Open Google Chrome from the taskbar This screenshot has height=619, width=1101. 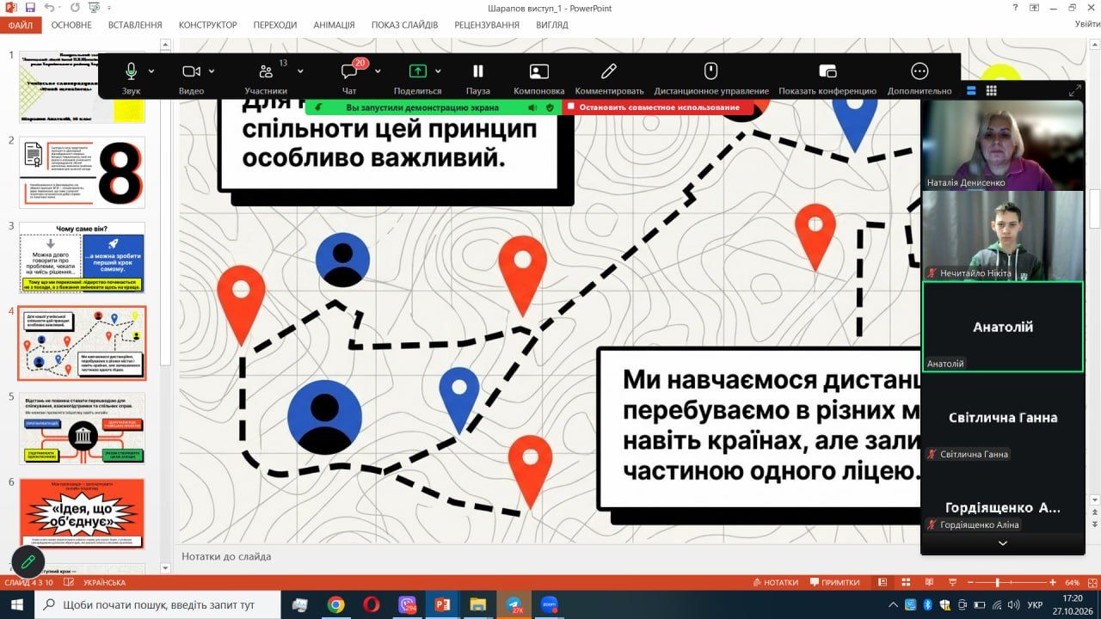click(335, 604)
